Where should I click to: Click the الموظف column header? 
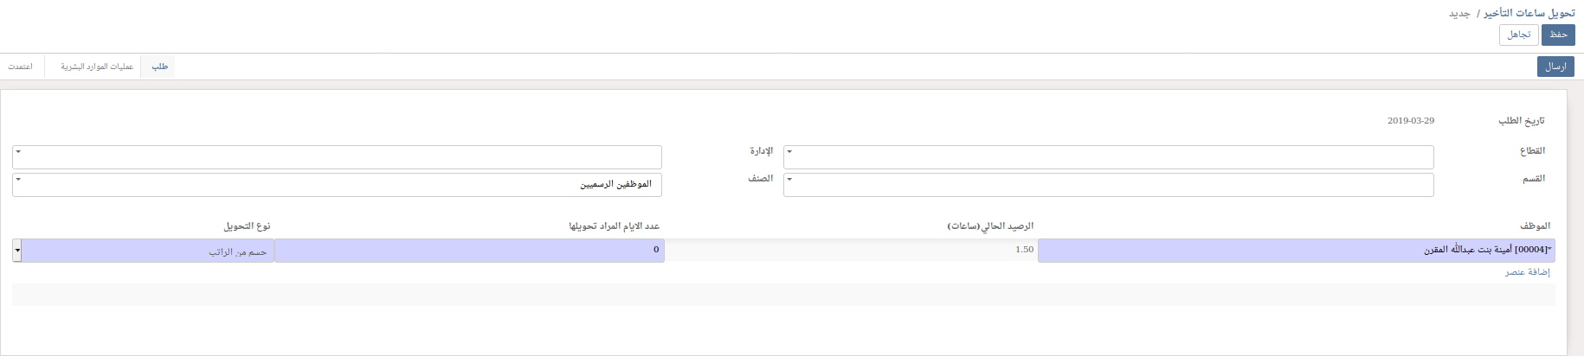1535,226
